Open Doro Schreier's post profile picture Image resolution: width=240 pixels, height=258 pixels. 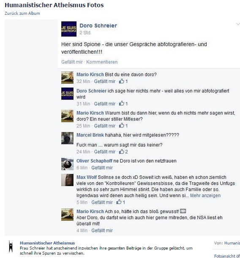69,29
